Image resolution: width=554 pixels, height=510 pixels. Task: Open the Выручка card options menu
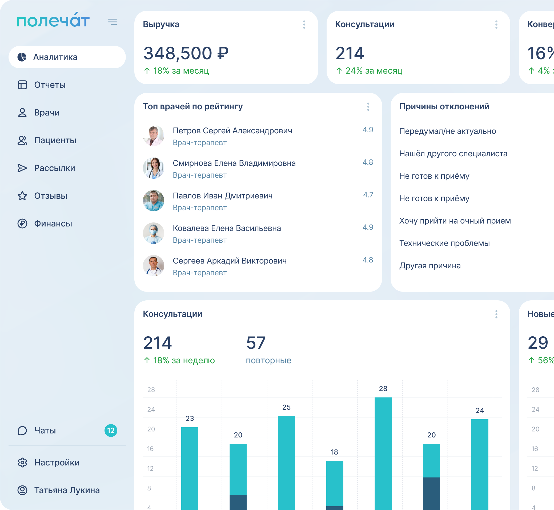(x=304, y=25)
